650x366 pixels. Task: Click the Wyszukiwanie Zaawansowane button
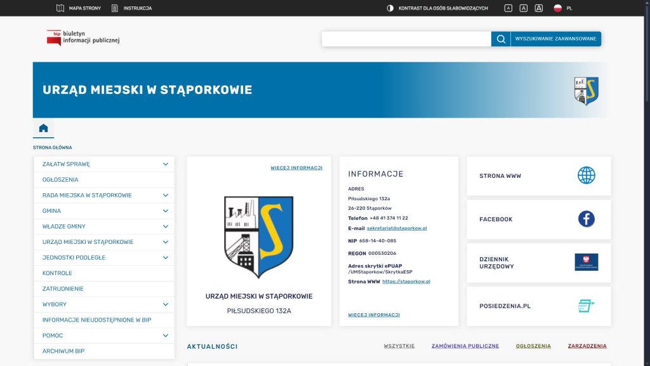coord(555,39)
